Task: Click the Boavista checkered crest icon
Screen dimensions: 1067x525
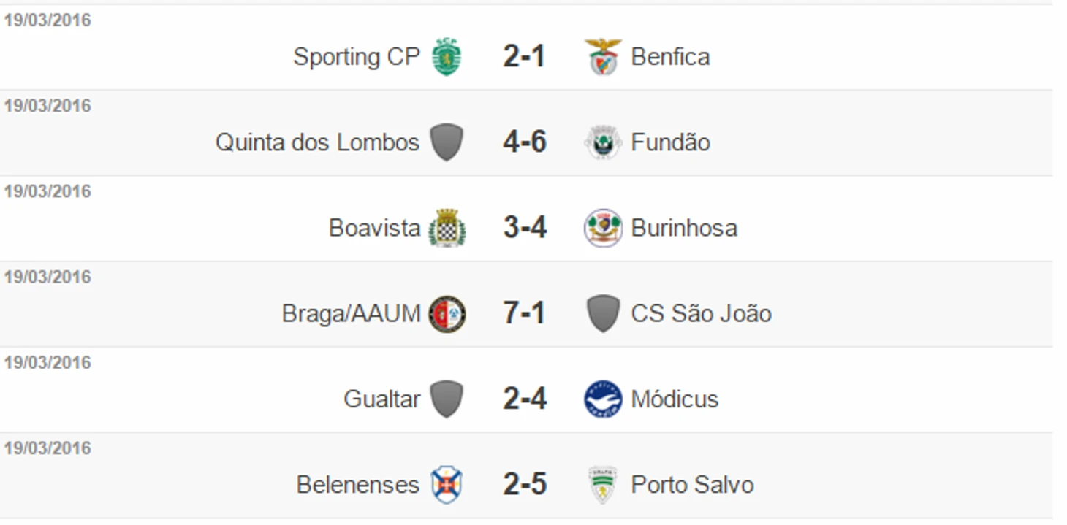Action: pyautogui.click(x=447, y=228)
